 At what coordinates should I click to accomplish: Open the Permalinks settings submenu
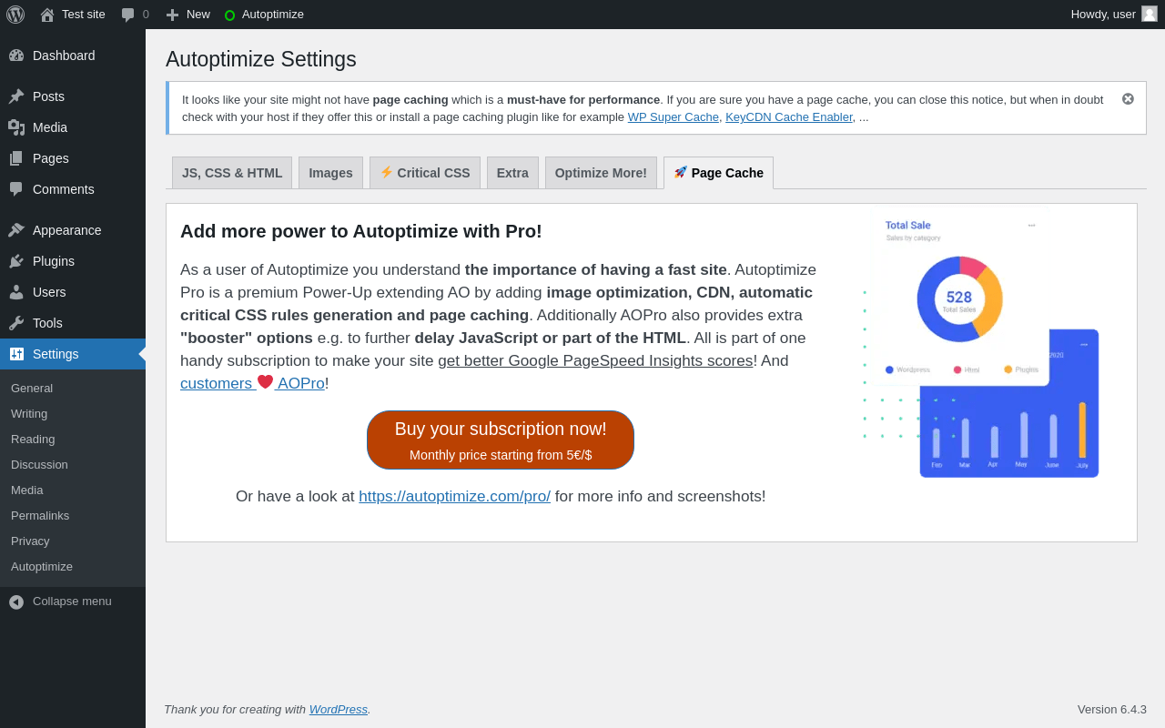[x=40, y=515]
